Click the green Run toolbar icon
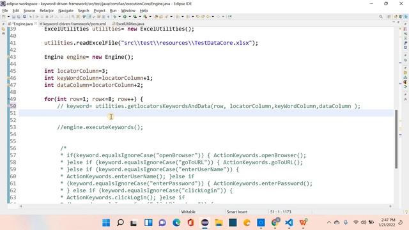Image resolution: width=409 pixels, height=230 pixels. pyautogui.click(x=125, y=17)
